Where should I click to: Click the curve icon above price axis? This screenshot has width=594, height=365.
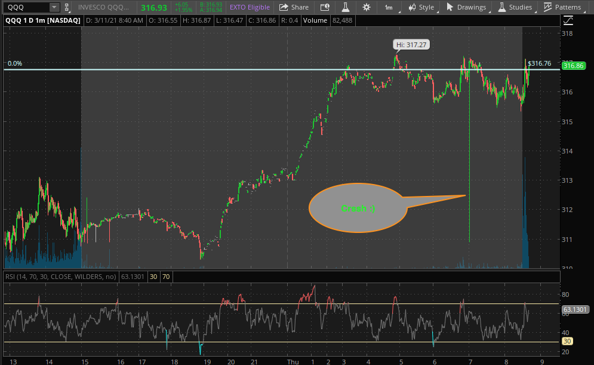pyautogui.click(x=568, y=20)
